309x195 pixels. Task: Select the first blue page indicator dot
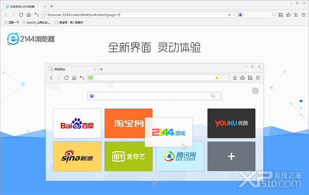(x=301, y=101)
